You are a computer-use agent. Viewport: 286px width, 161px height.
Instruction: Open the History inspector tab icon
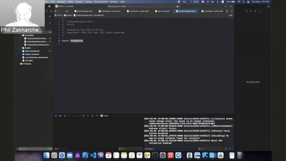251,11
